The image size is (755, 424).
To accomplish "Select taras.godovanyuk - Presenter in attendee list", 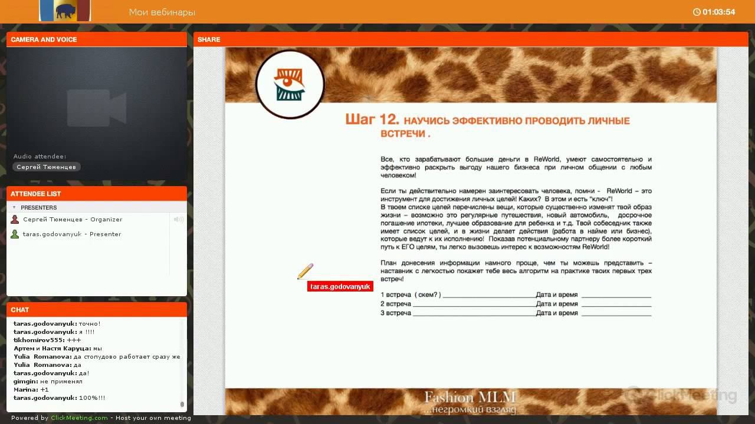I will tap(72, 234).
